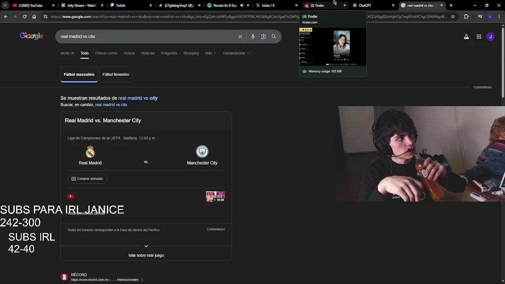Open the Google apps grid

(479, 36)
